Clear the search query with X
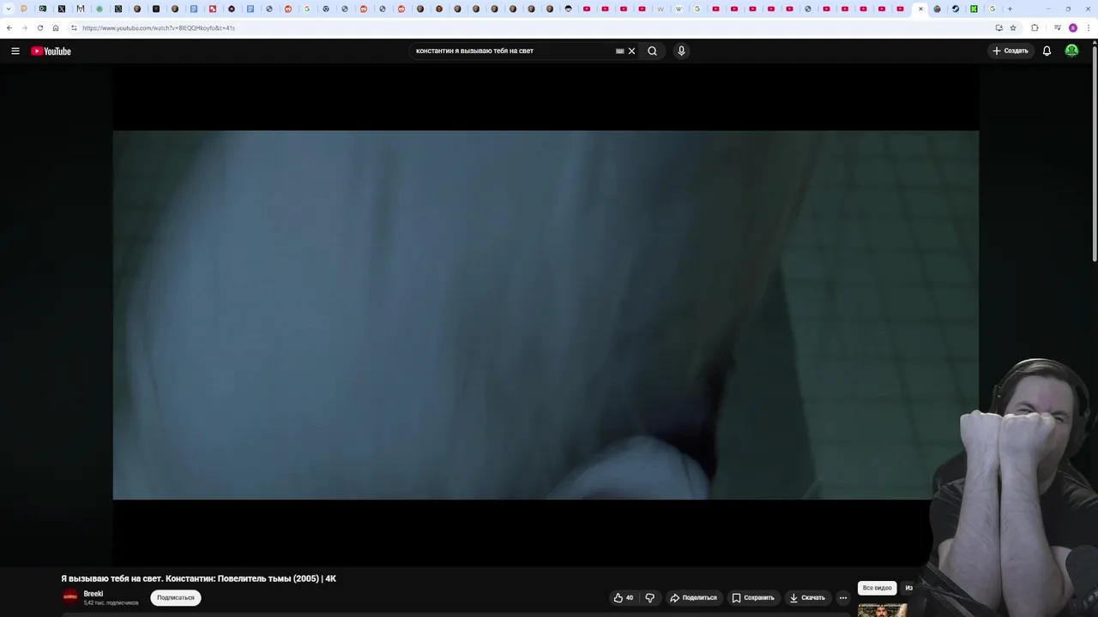 point(631,51)
